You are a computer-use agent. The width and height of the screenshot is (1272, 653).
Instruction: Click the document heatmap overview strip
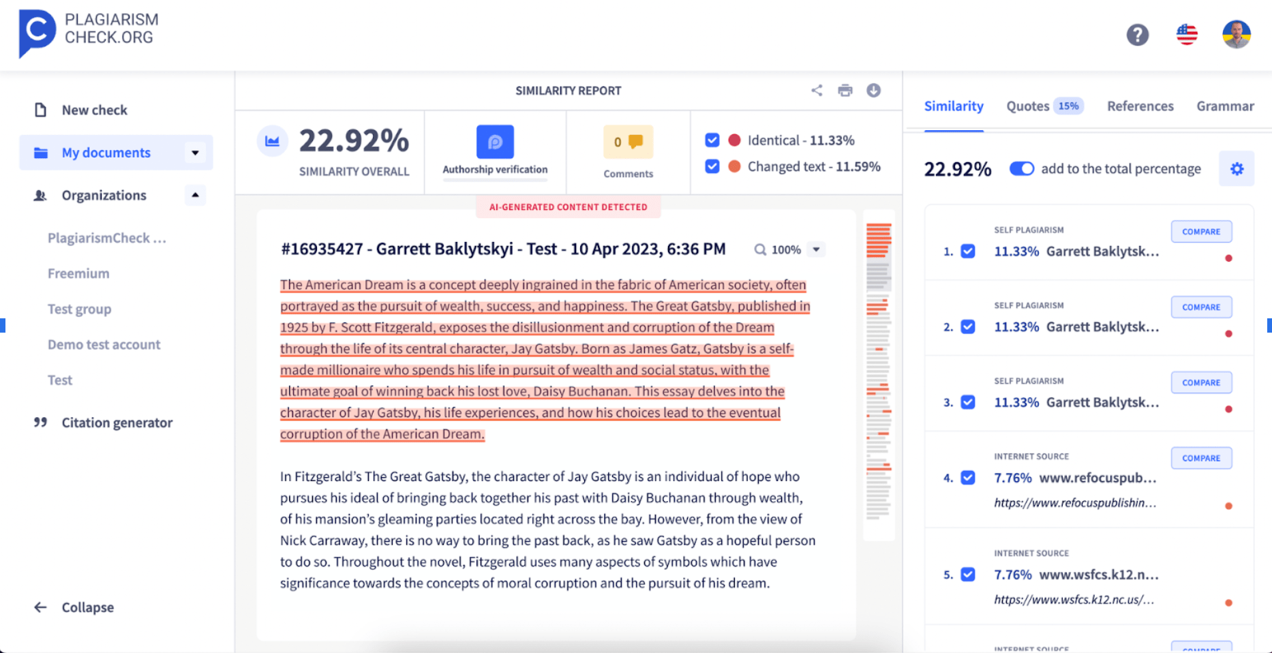(878, 375)
